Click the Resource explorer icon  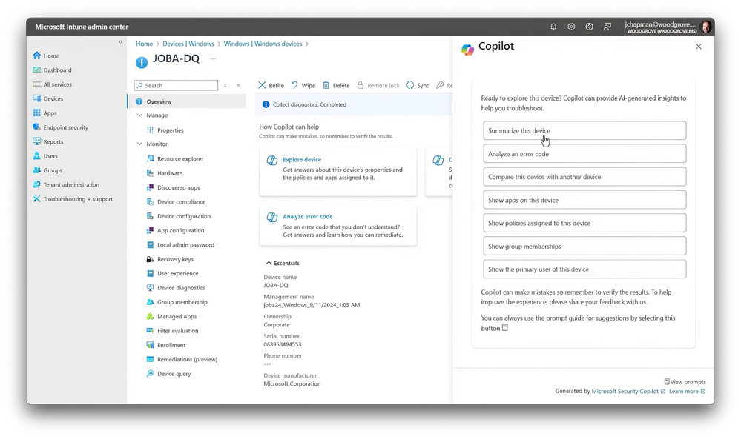tap(151, 159)
